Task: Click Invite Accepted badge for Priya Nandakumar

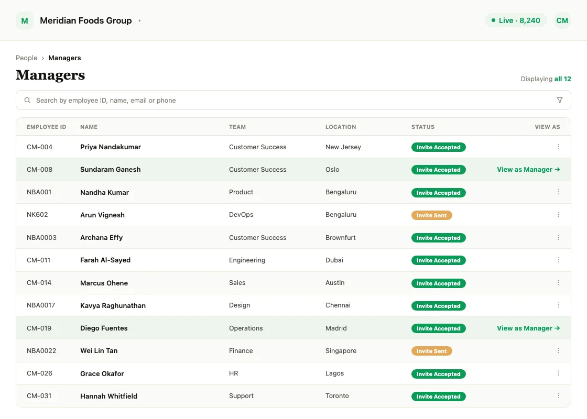Action: pyautogui.click(x=438, y=147)
